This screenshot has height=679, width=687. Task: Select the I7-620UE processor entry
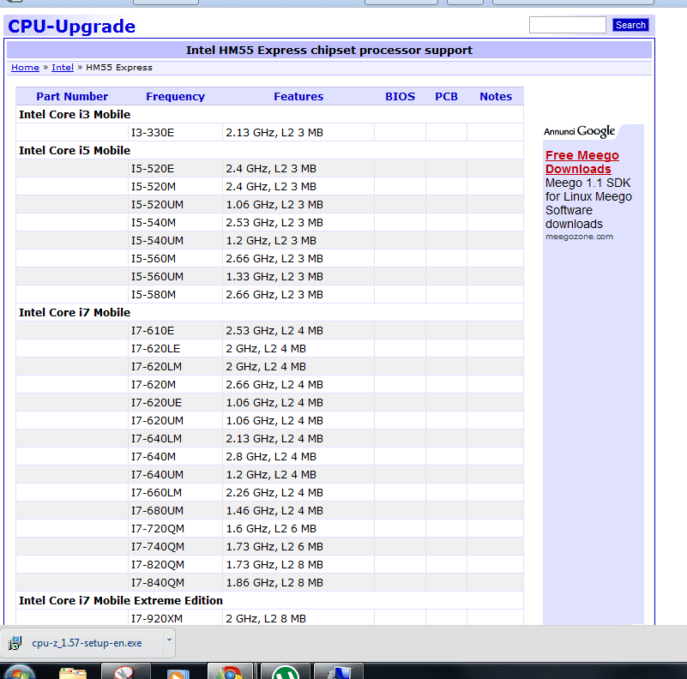coord(156,402)
